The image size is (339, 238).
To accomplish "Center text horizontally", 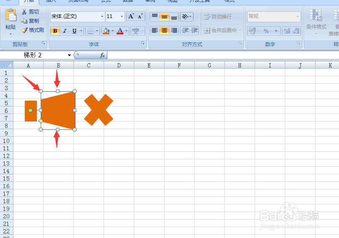I will pos(164,31).
